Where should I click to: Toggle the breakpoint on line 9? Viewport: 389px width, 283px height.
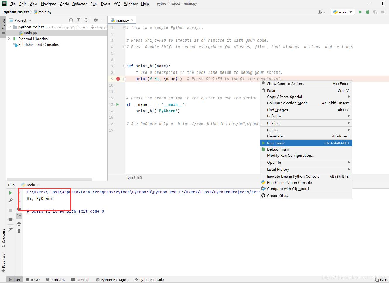[118, 78]
